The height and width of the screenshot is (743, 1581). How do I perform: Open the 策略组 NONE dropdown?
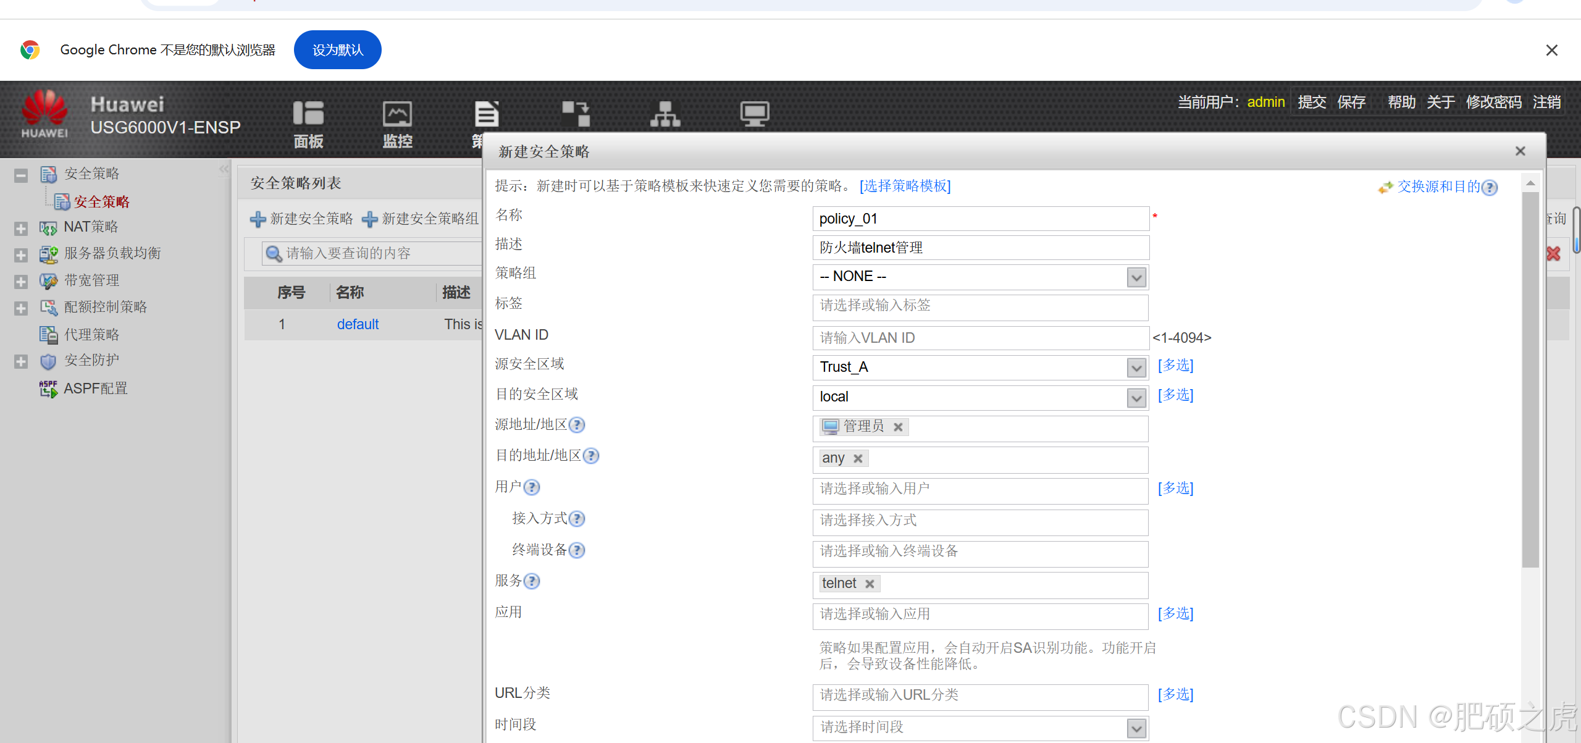click(1136, 277)
